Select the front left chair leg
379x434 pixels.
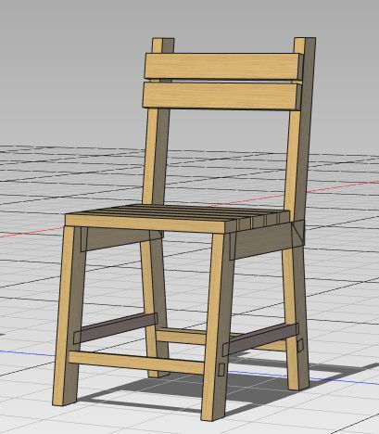coord(69,315)
